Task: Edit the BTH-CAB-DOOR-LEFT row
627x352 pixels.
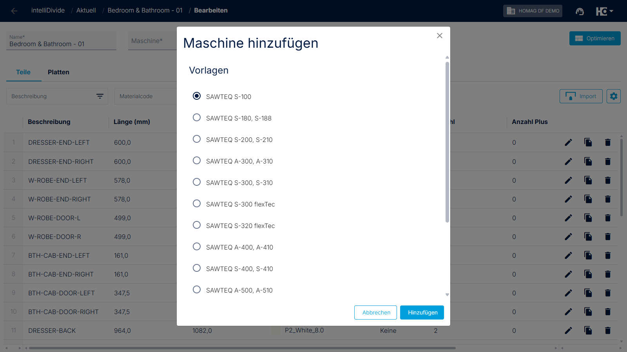Action: 568,293
